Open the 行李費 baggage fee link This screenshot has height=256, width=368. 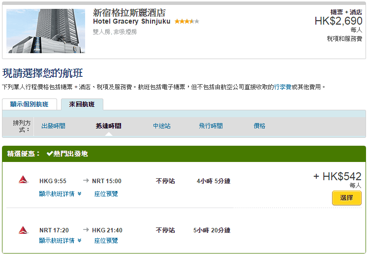[x=282, y=87]
